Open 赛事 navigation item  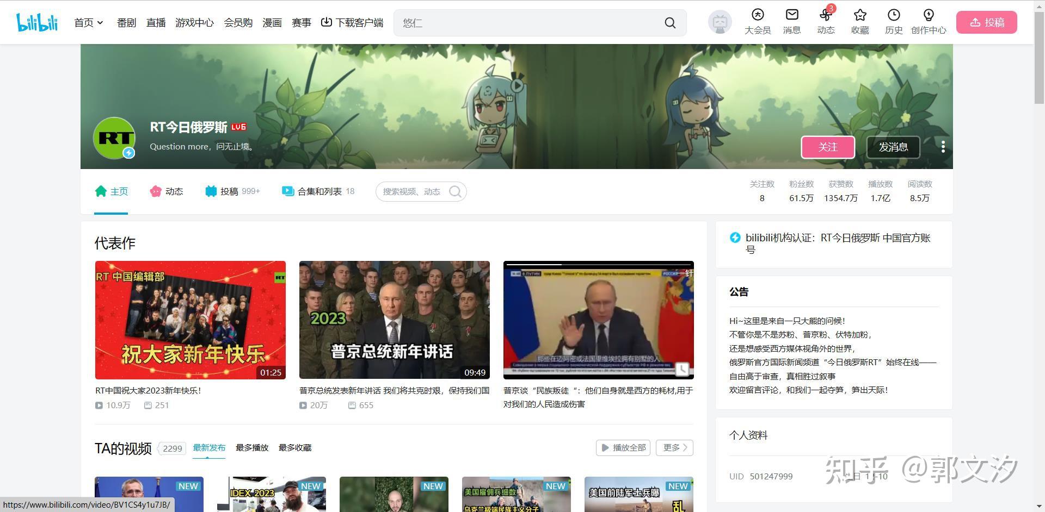coord(301,23)
